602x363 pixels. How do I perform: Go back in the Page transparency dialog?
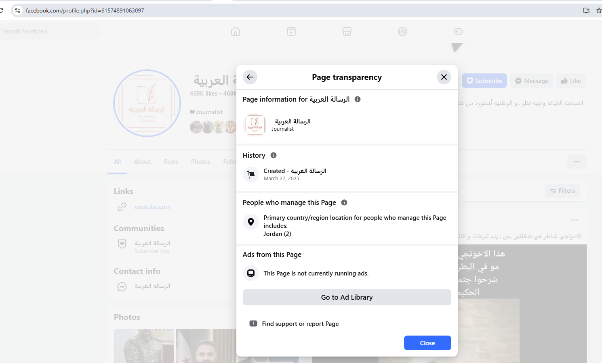tap(250, 77)
